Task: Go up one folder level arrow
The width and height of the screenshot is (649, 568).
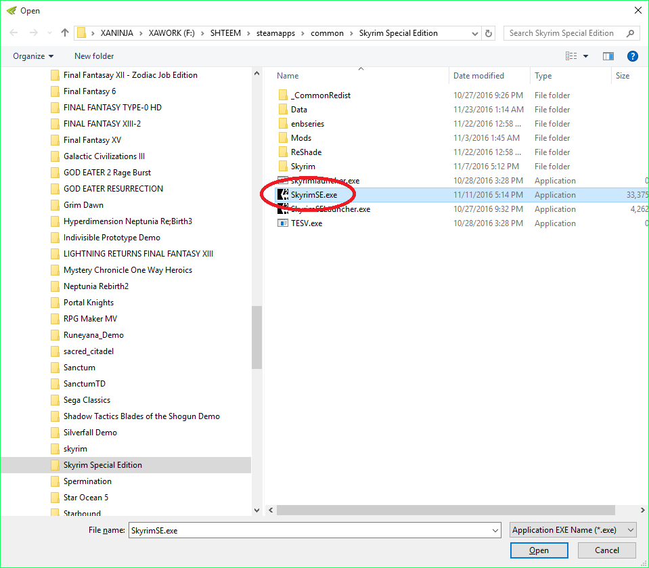Action: 64,32
